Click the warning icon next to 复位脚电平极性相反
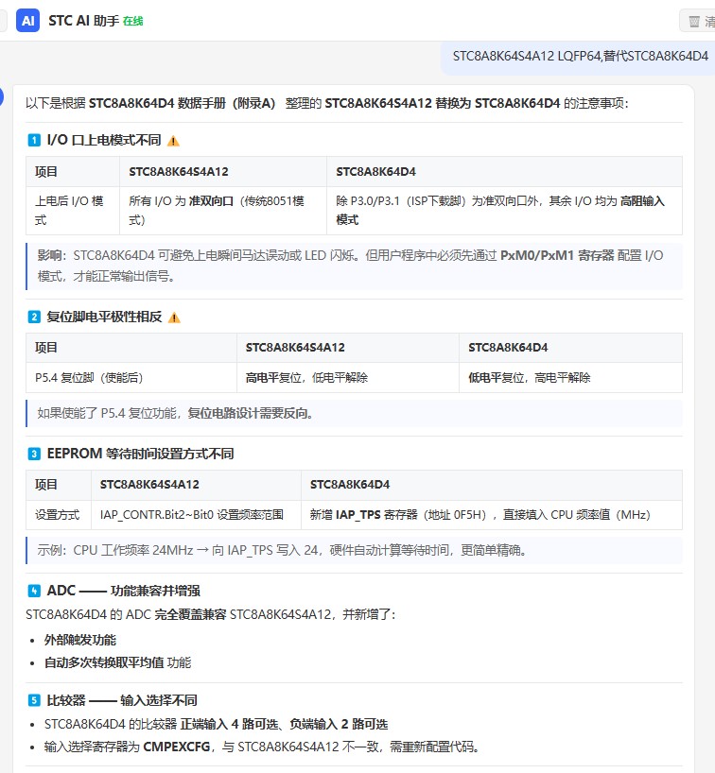The height and width of the screenshot is (773, 715). point(174,318)
